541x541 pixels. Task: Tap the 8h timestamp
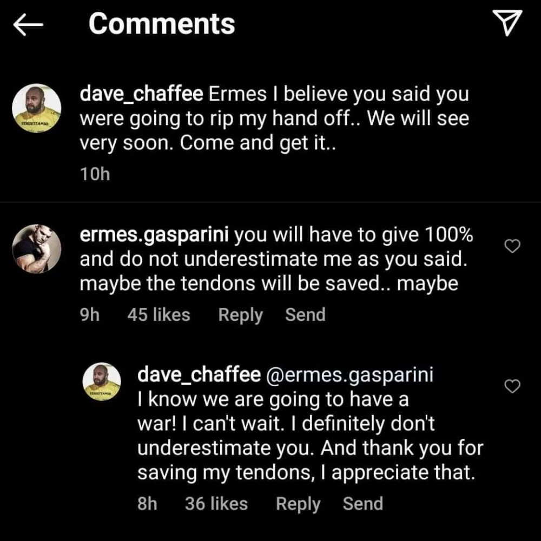coord(147,504)
